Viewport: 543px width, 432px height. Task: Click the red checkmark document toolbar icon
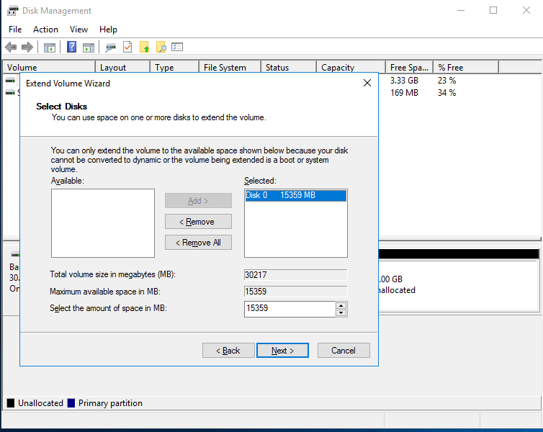127,48
